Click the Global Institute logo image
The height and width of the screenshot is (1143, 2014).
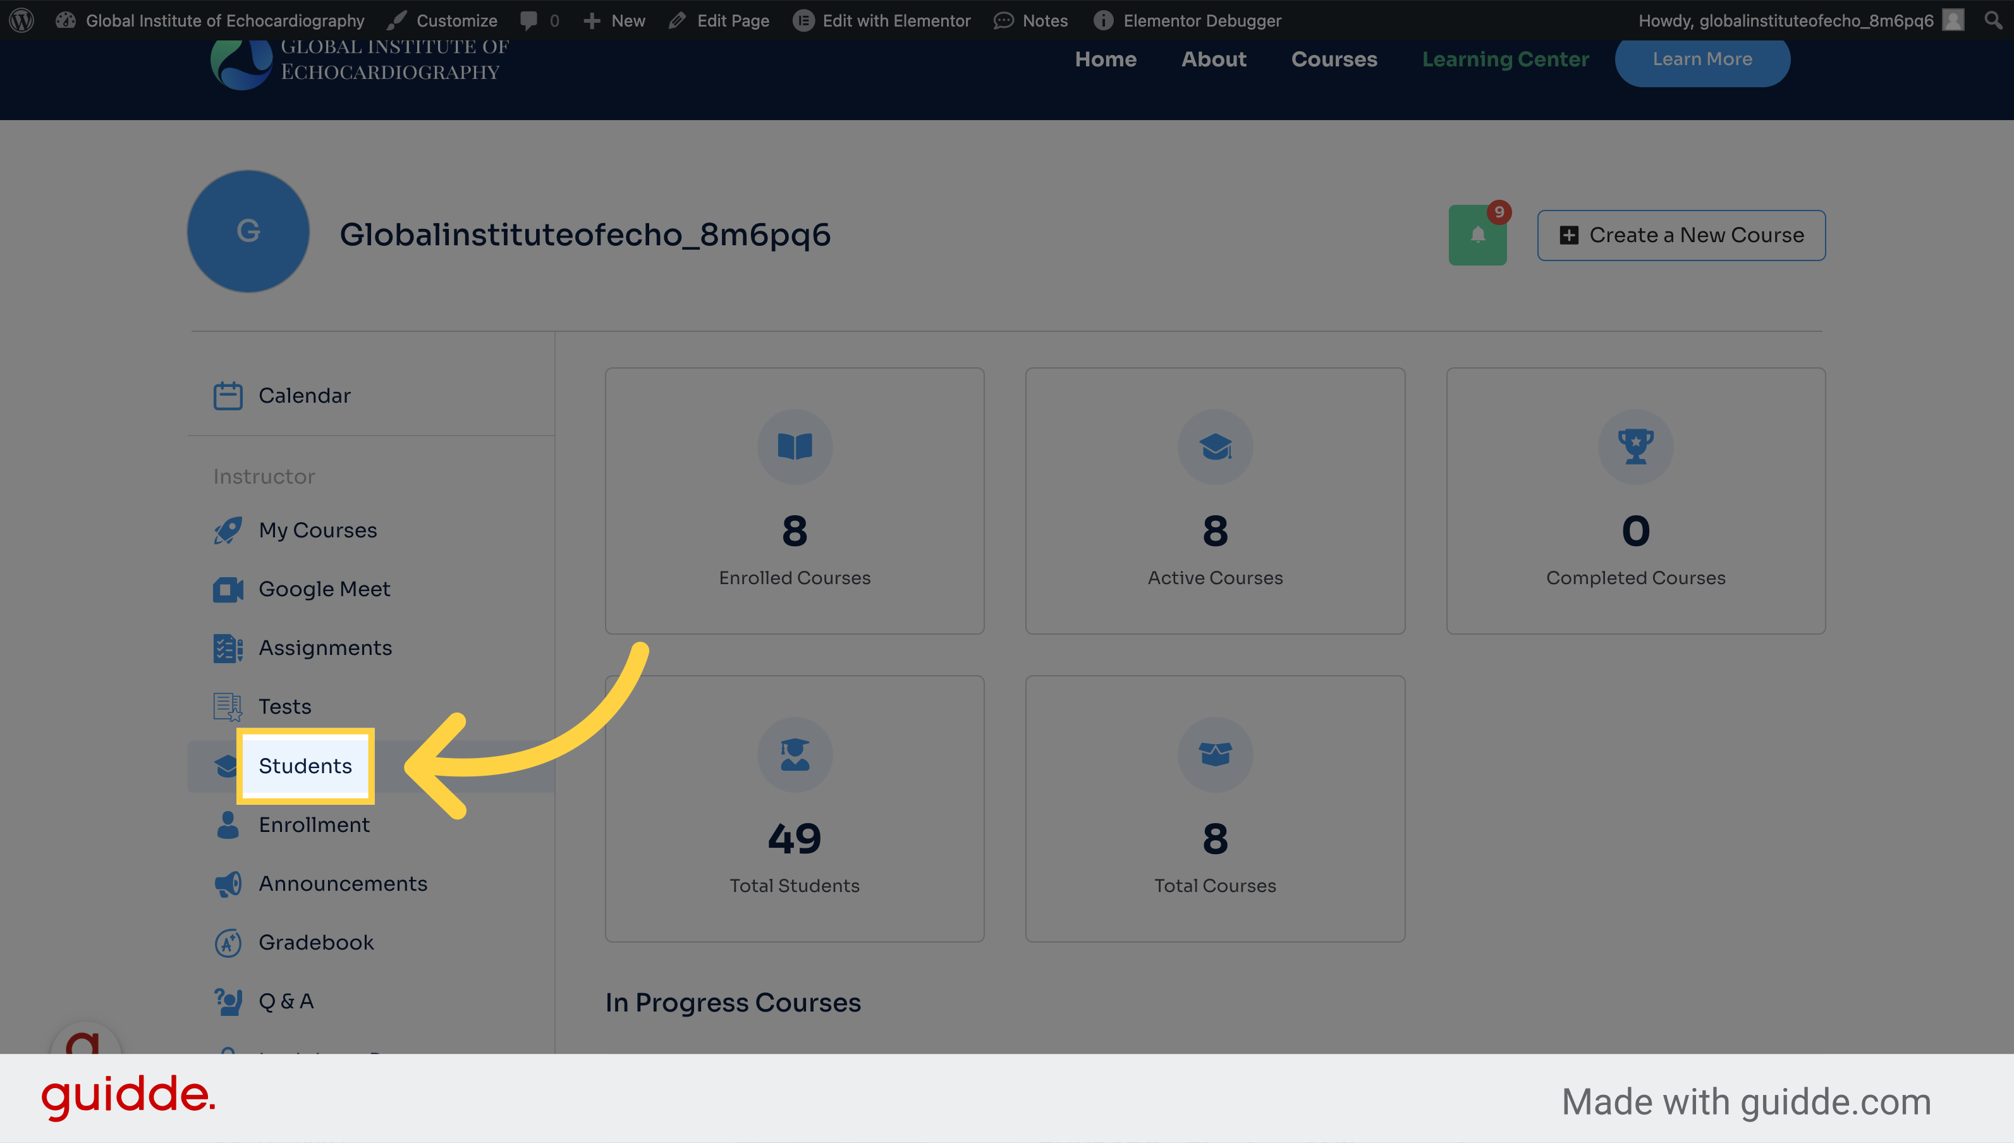click(x=360, y=64)
